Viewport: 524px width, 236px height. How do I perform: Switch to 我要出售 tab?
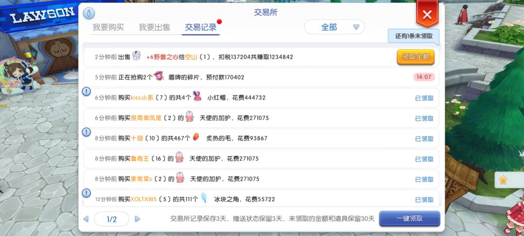point(154,27)
